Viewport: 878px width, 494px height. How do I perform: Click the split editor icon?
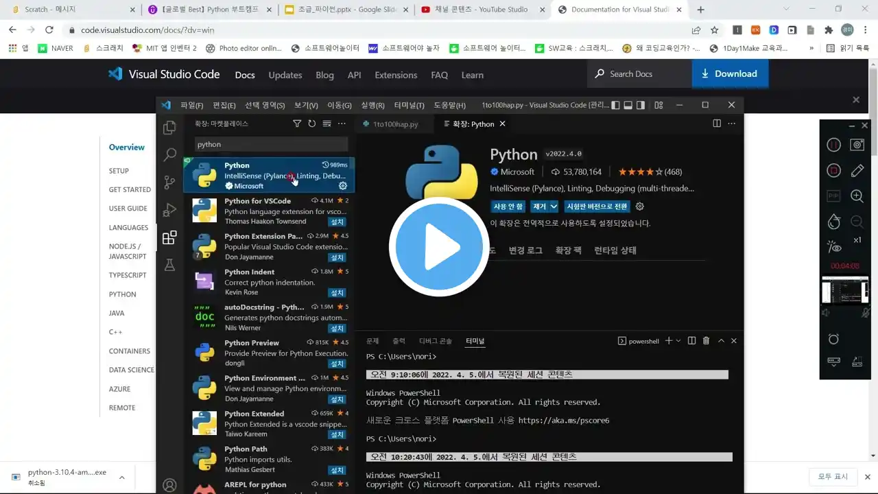click(717, 123)
